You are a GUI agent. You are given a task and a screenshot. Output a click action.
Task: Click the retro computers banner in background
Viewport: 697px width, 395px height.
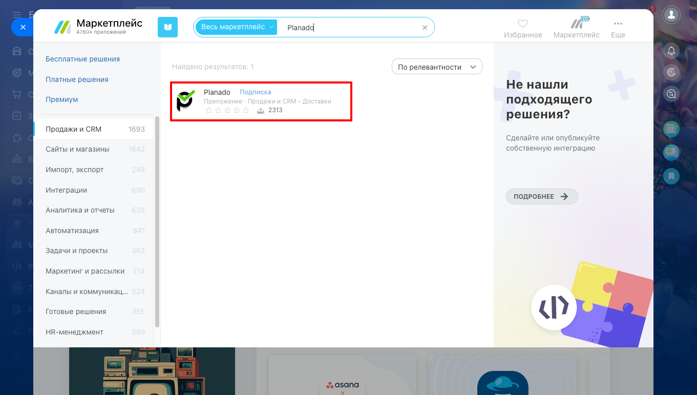pyautogui.click(x=152, y=371)
